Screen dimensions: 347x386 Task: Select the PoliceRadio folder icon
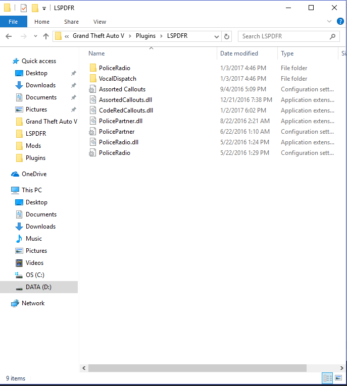[93, 68]
